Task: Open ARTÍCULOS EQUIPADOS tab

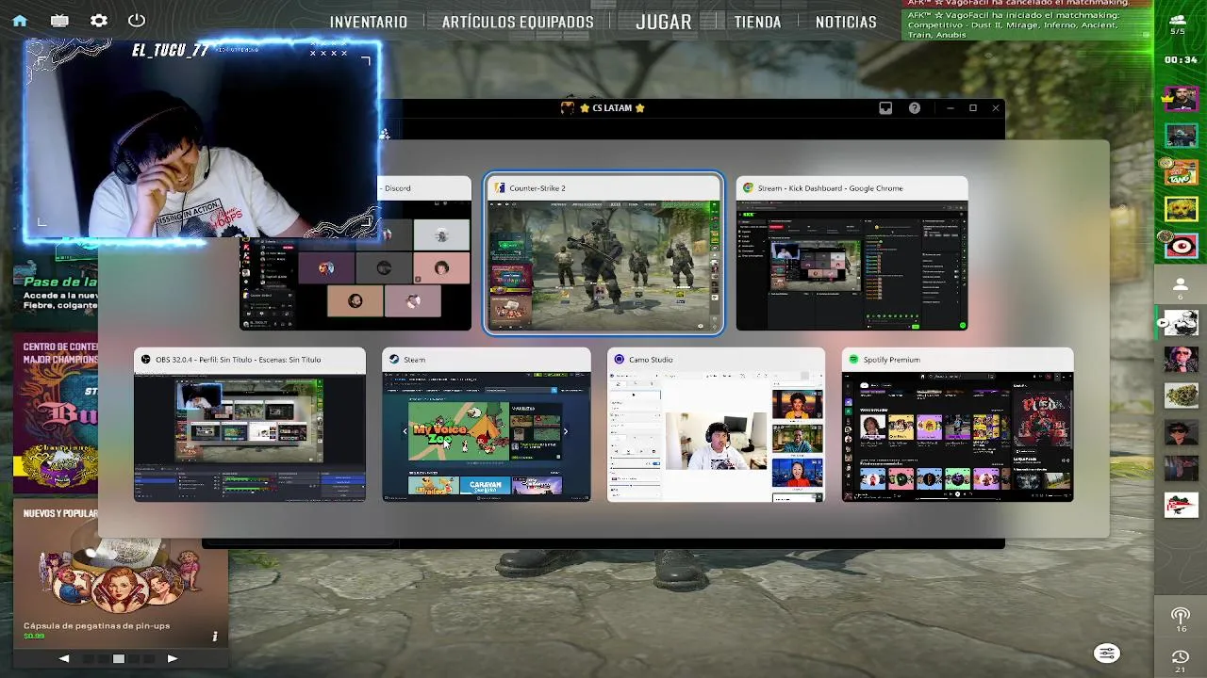Action: (x=518, y=22)
